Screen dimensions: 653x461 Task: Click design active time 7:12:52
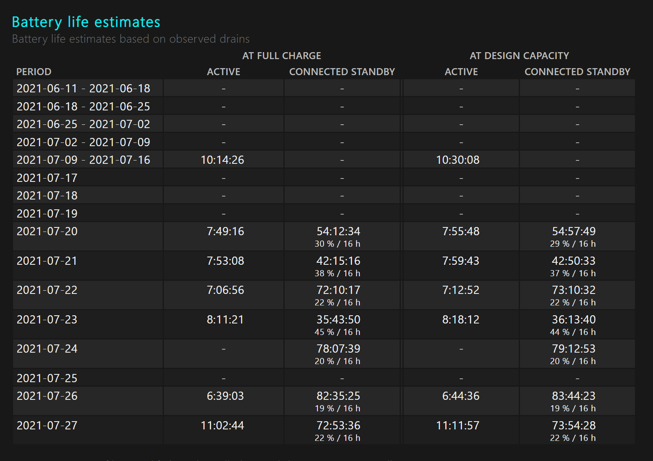pos(461,290)
